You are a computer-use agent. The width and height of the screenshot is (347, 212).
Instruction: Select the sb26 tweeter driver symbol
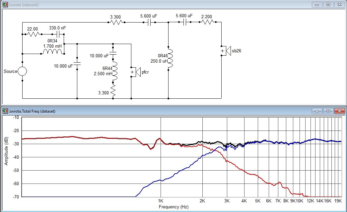[x=226, y=51]
